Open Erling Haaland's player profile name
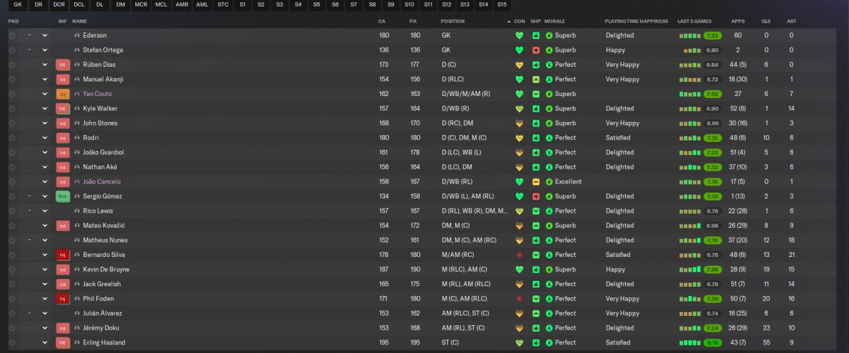This screenshot has width=849, height=353. pyautogui.click(x=104, y=342)
